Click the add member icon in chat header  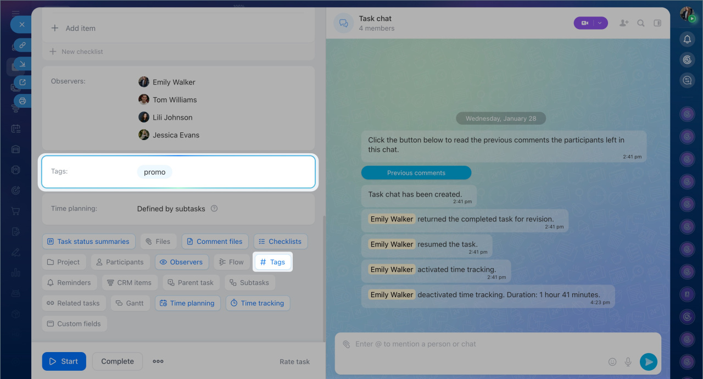coord(623,23)
